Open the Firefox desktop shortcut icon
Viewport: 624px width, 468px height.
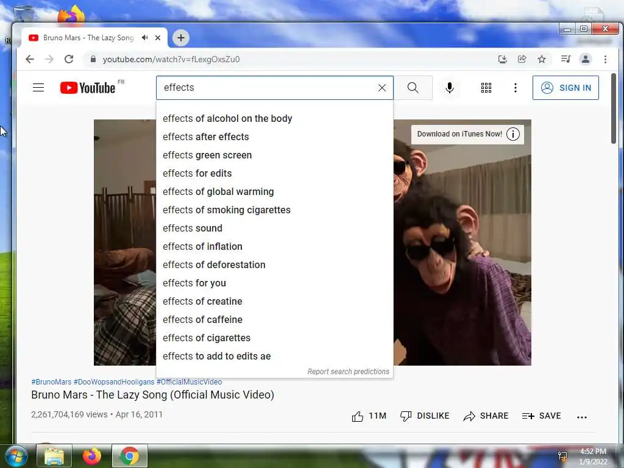coord(72,15)
